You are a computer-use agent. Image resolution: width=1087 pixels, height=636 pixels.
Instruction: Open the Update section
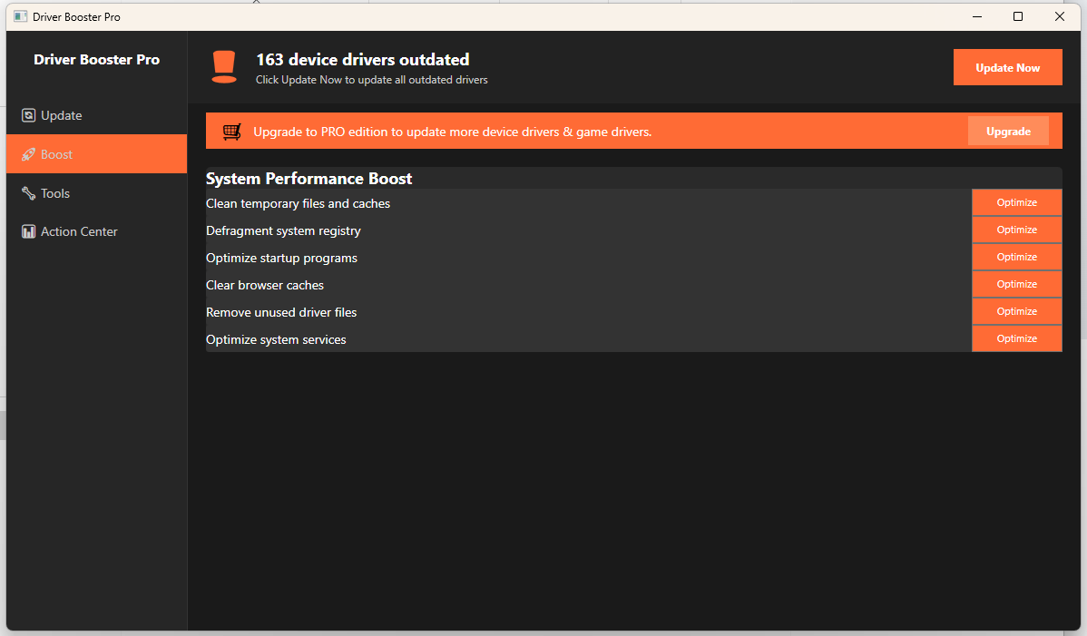[96, 115]
